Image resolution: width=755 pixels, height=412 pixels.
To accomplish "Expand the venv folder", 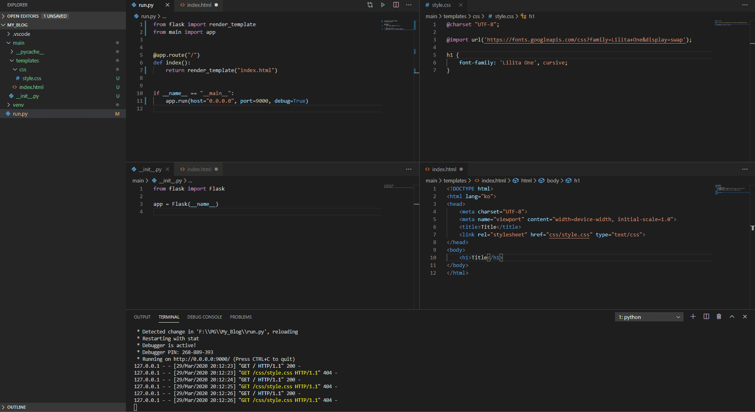I will pyautogui.click(x=18, y=105).
